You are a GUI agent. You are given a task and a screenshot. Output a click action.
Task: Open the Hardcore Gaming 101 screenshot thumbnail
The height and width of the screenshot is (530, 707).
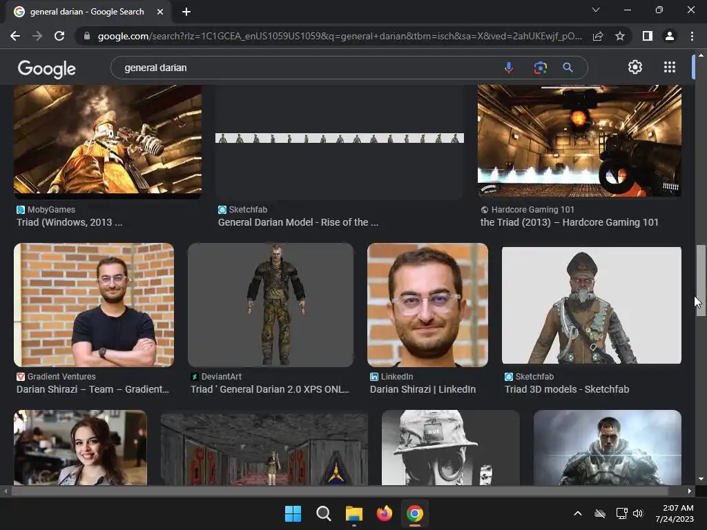pyautogui.click(x=579, y=141)
